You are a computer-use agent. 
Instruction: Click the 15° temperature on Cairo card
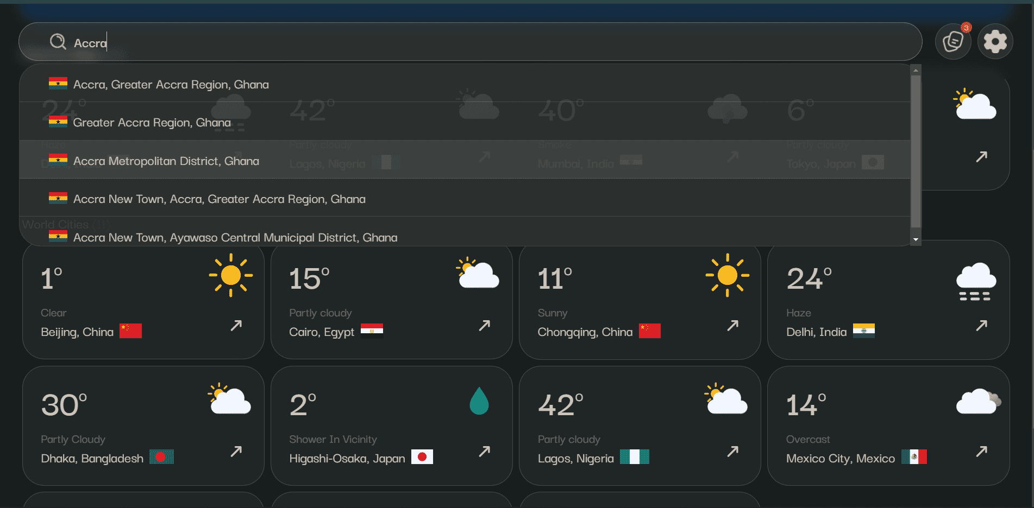click(309, 279)
